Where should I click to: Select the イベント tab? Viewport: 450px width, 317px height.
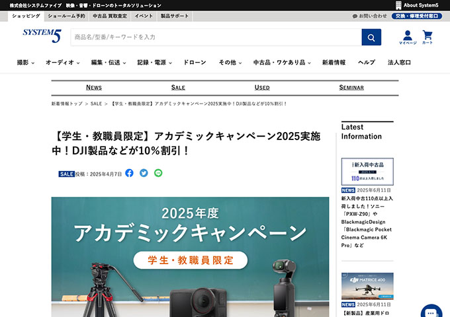[144, 16]
